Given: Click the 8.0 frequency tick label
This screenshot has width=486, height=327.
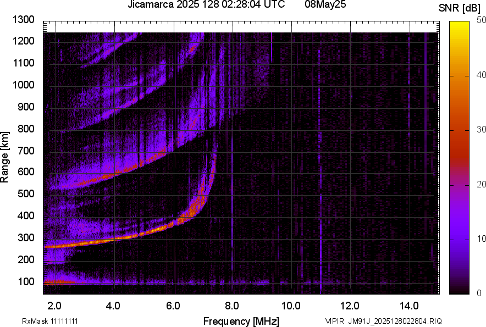Looking at the screenshot, I should click(x=232, y=306).
